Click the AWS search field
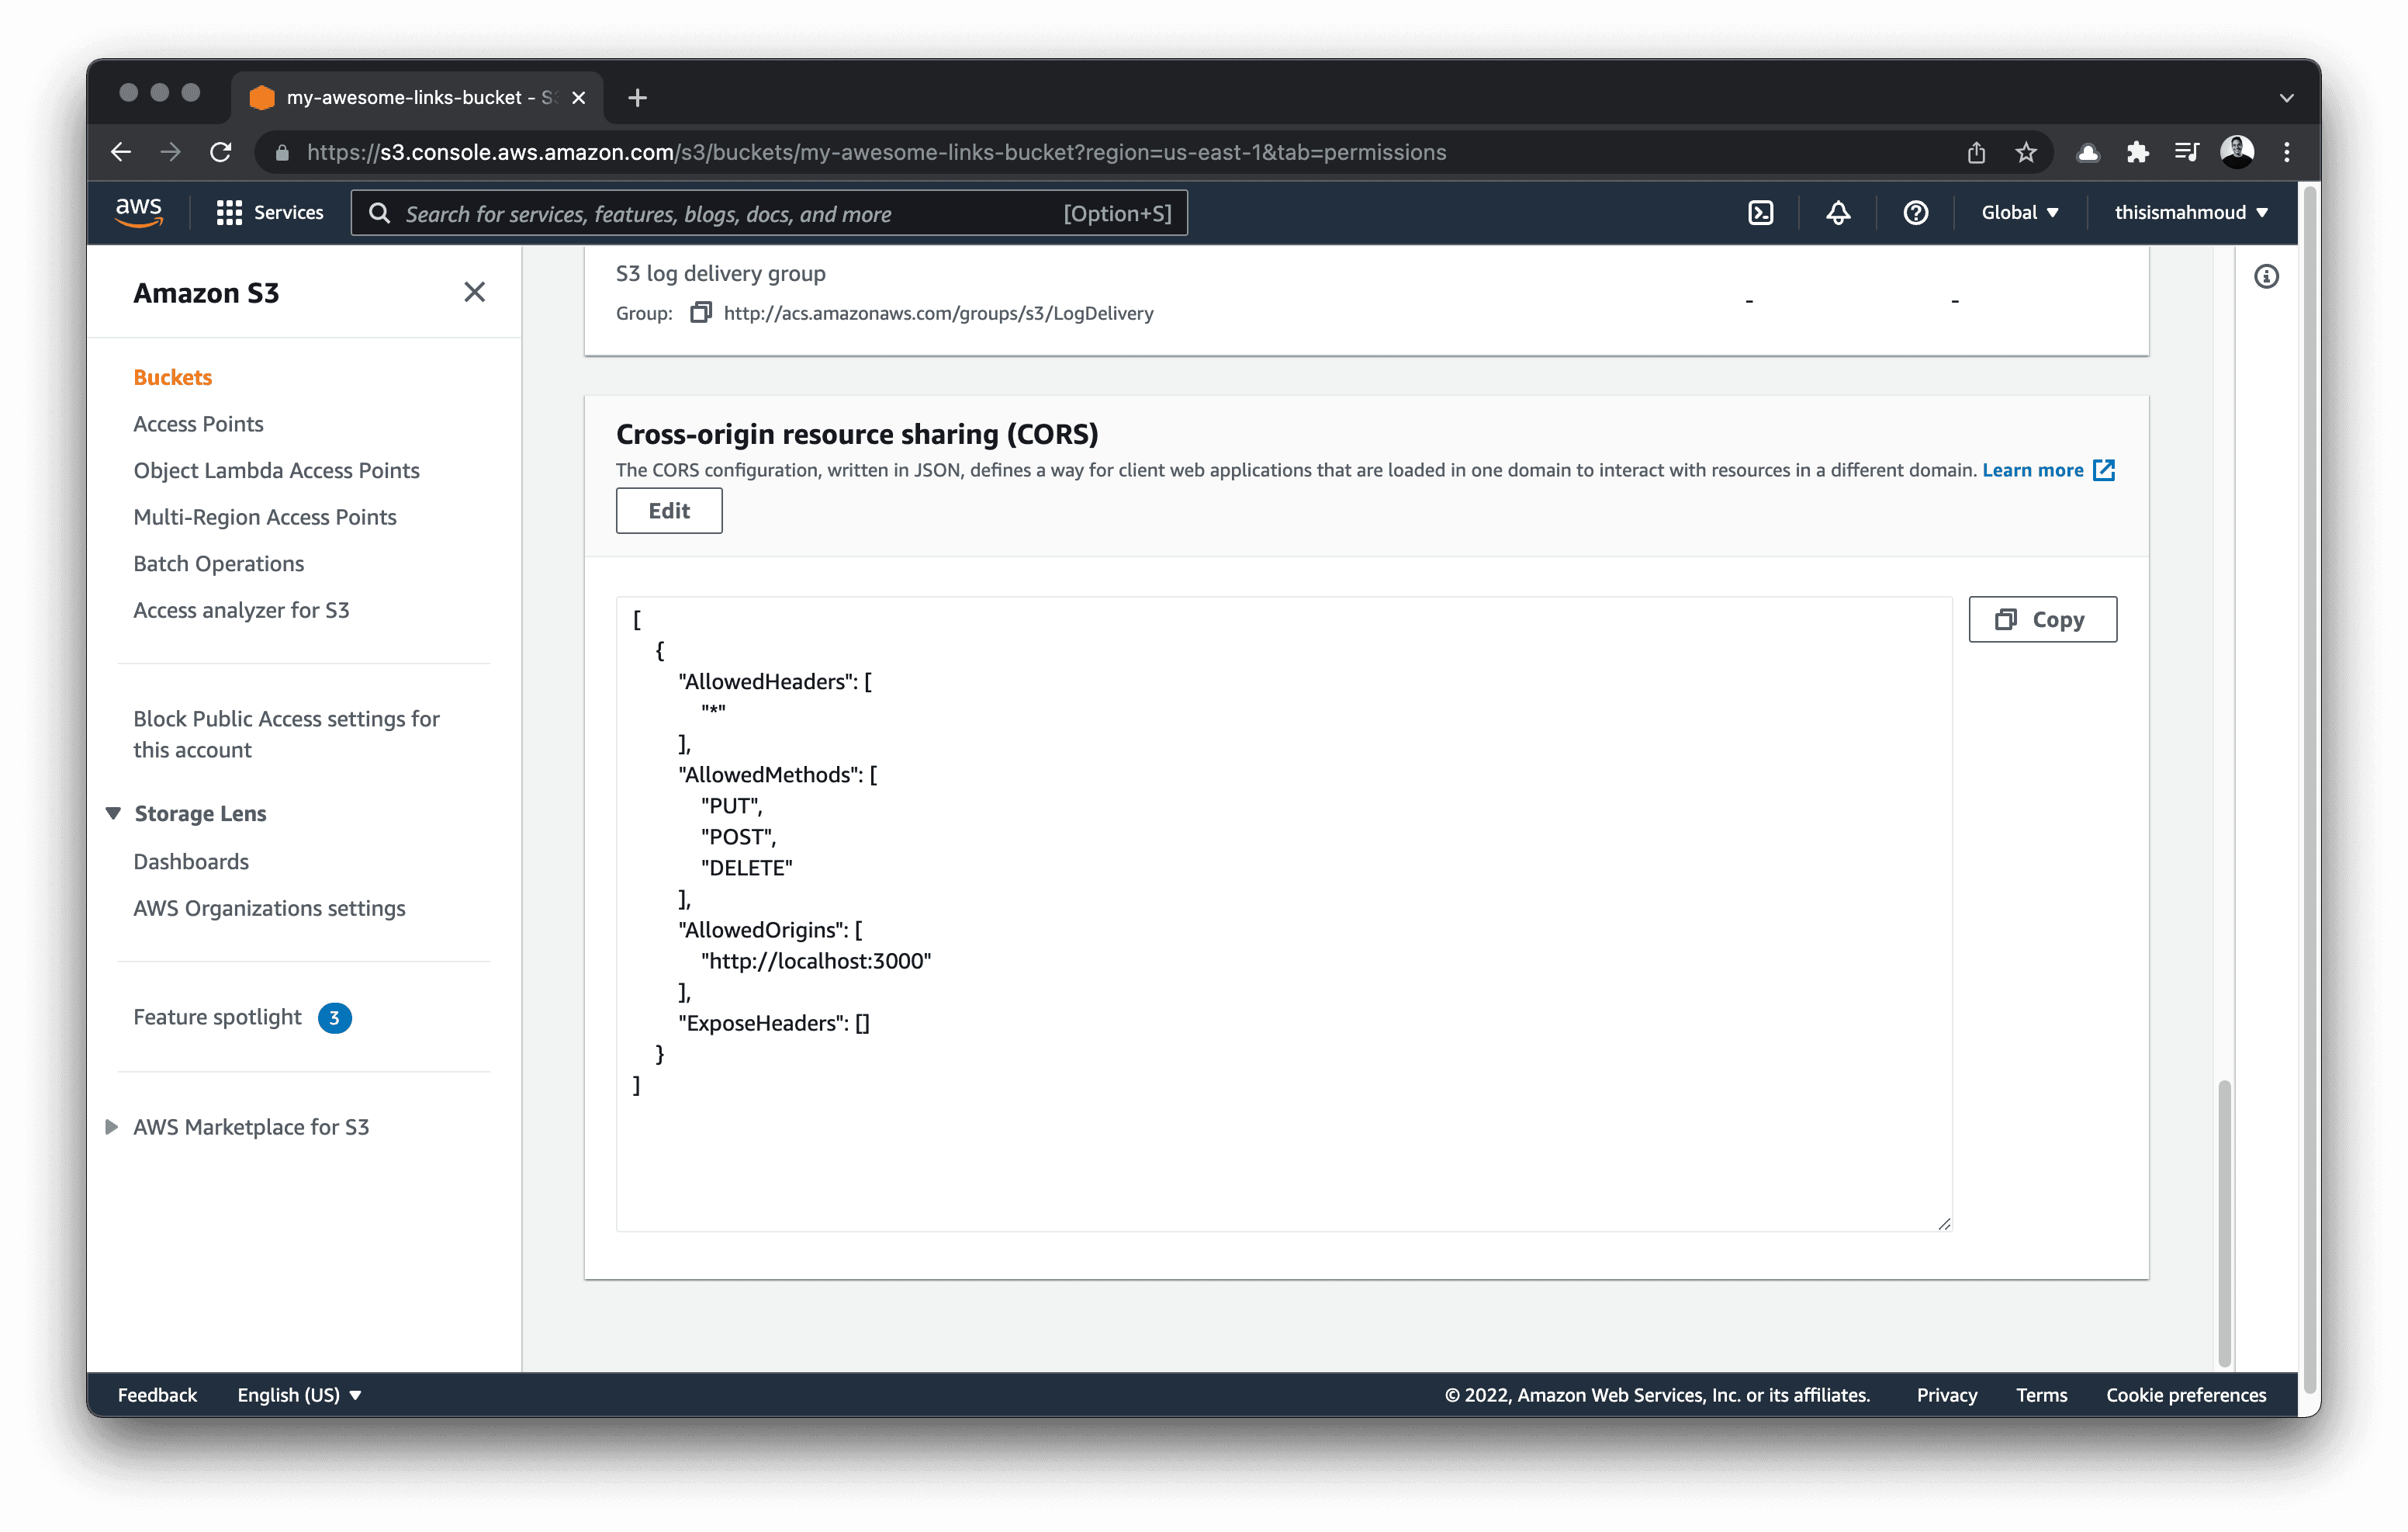The image size is (2408, 1532). [730, 213]
